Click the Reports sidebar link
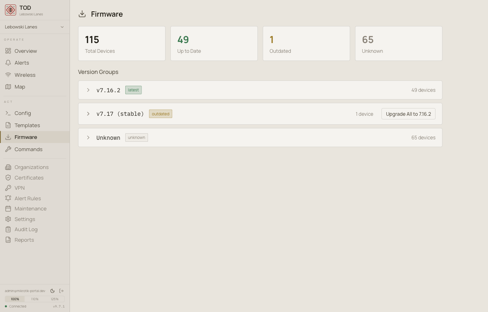The width and height of the screenshot is (488, 312). 24,240
